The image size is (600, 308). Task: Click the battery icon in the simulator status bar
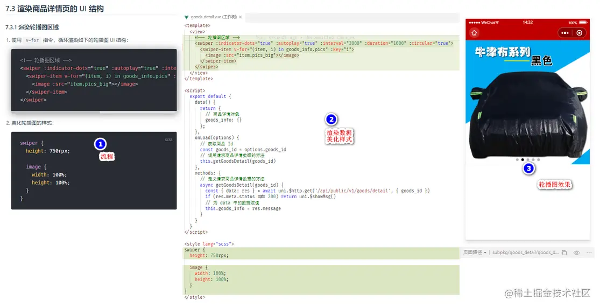click(583, 23)
